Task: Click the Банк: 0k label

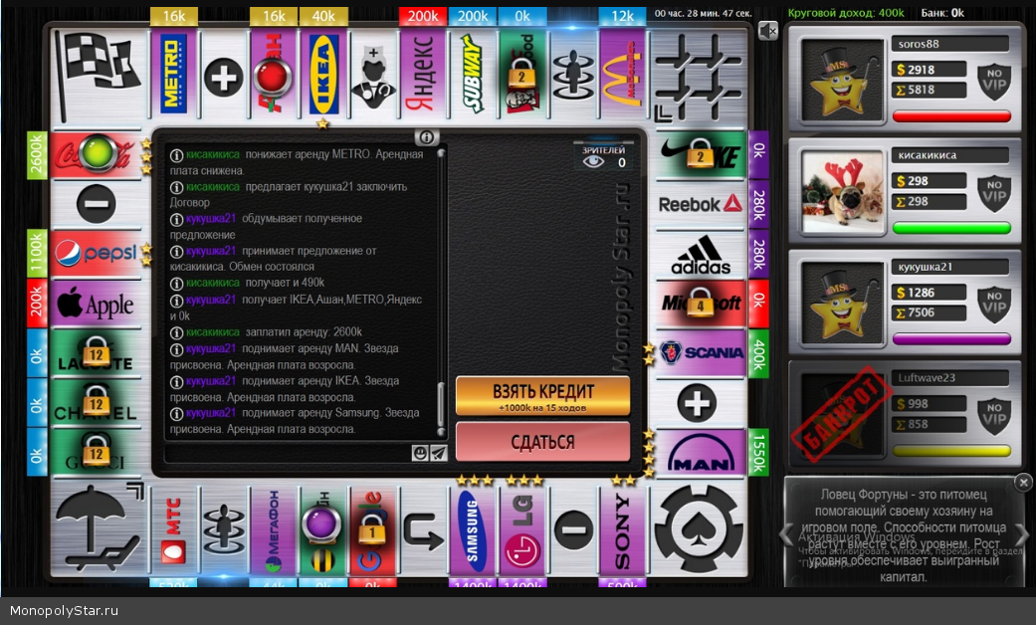Action: (942, 13)
